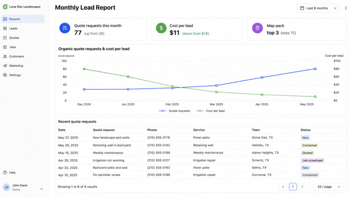Click the 'Backyard patio and sod' entry

[x=110, y=168]
